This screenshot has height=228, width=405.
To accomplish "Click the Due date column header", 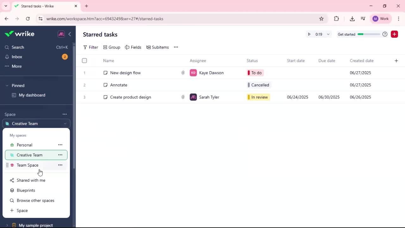I will (x=327, y=61).
